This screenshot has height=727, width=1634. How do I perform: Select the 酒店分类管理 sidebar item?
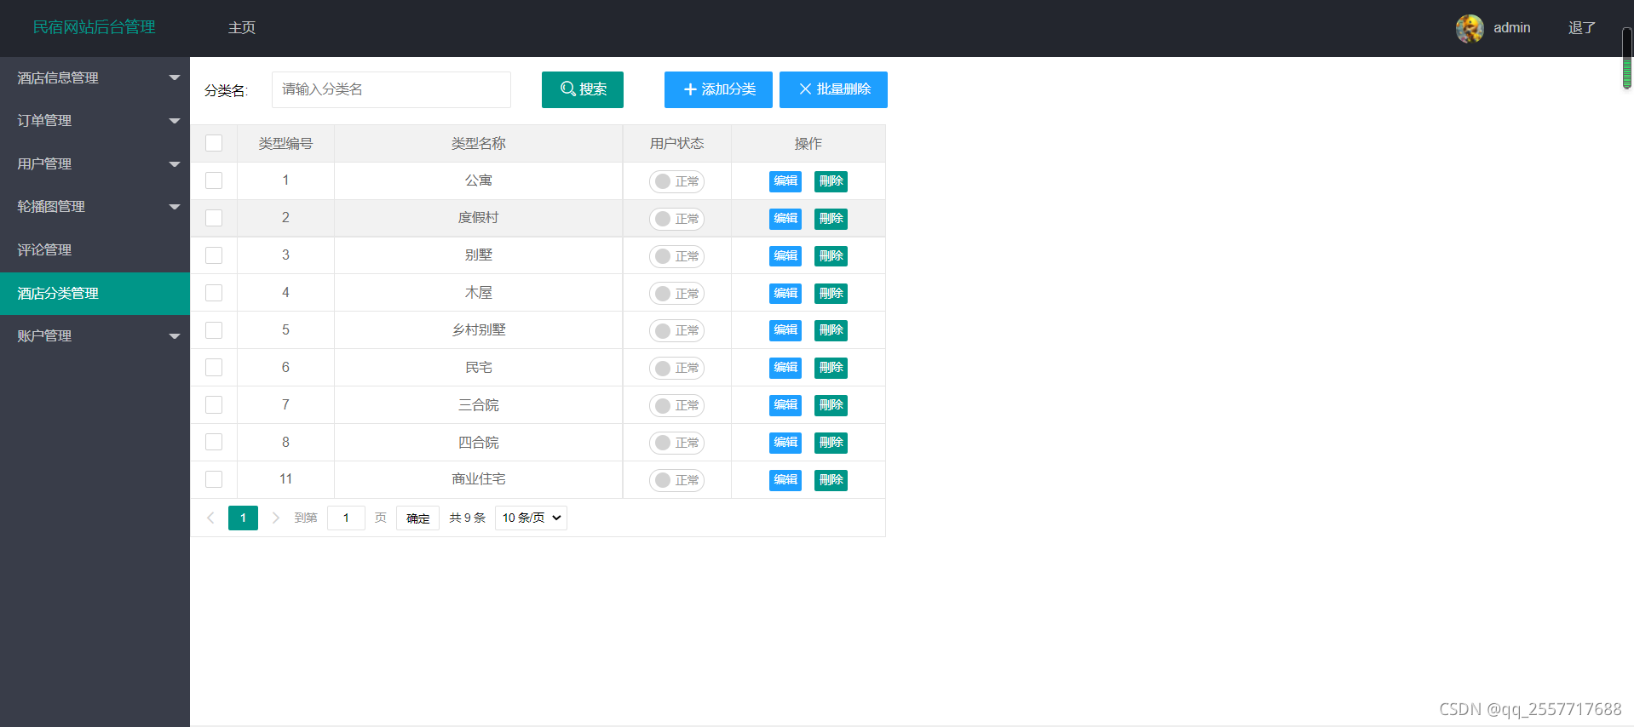click(95, 293)
